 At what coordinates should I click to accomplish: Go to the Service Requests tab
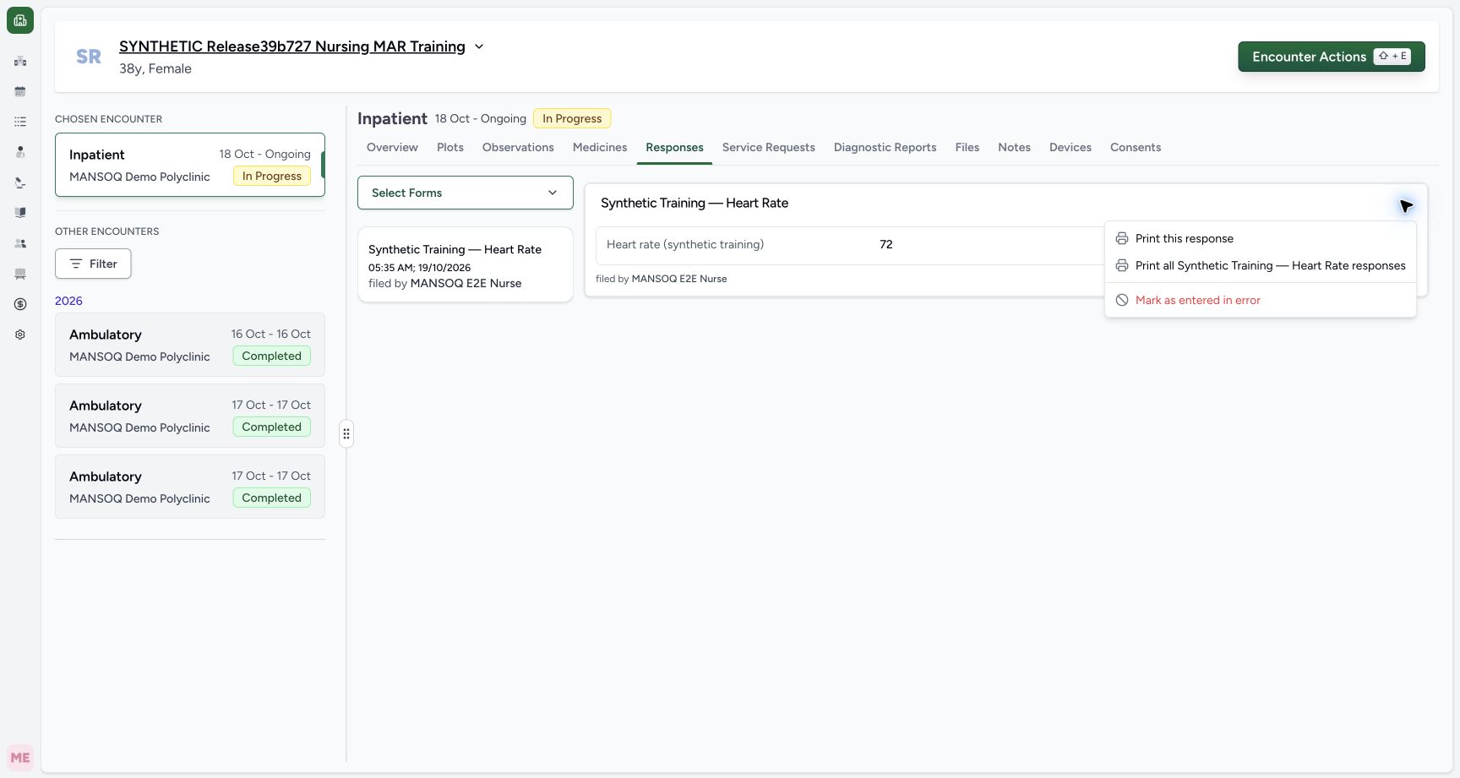pos(769,147)
